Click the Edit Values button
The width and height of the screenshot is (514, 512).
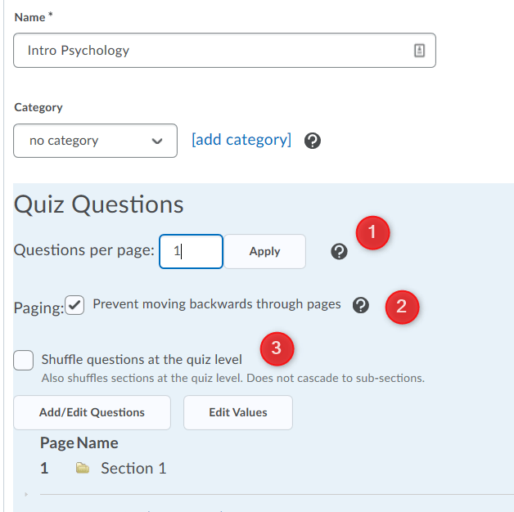237,412
